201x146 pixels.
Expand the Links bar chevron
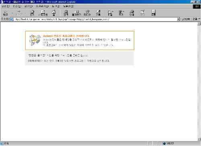[x=199, y=19]
